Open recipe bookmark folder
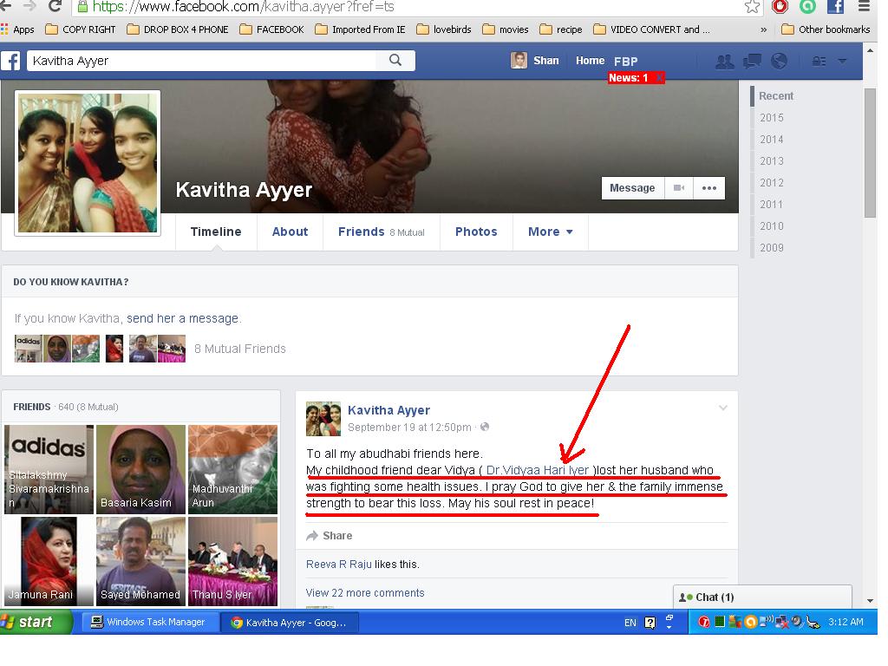Screen dimensions: 888x666 pyautogui.click(x=561, y=29)
